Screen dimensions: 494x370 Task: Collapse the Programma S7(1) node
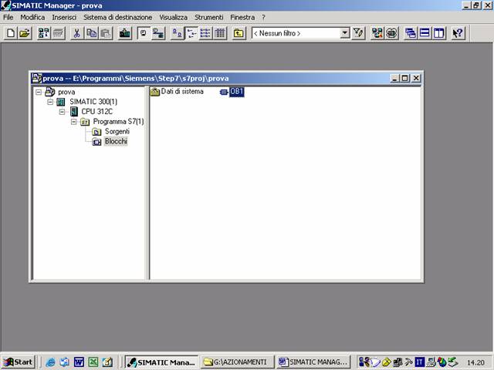click(x=74, y=122)
